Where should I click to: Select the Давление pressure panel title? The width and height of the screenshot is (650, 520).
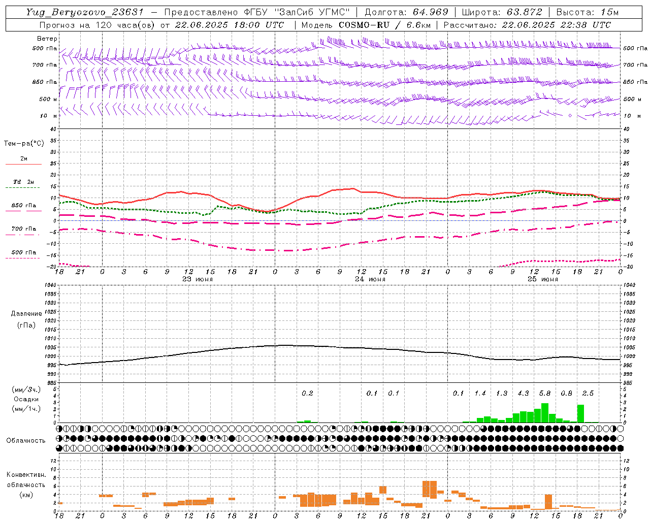[26, 314]
